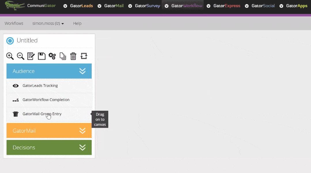Open the Workflows menu
Screen dimensions: 311x173
(x=14, y=23)
